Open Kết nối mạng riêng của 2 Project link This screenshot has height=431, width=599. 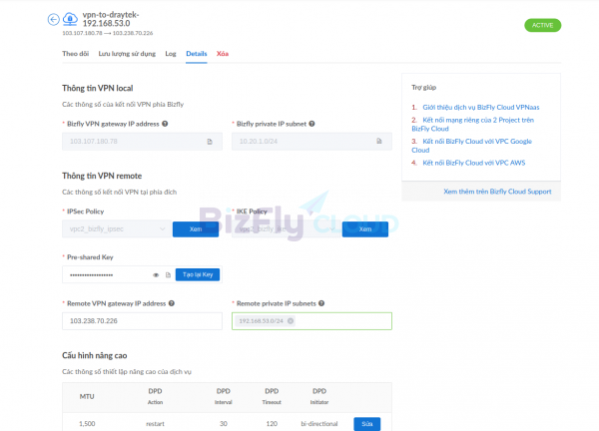pos(473,125)
